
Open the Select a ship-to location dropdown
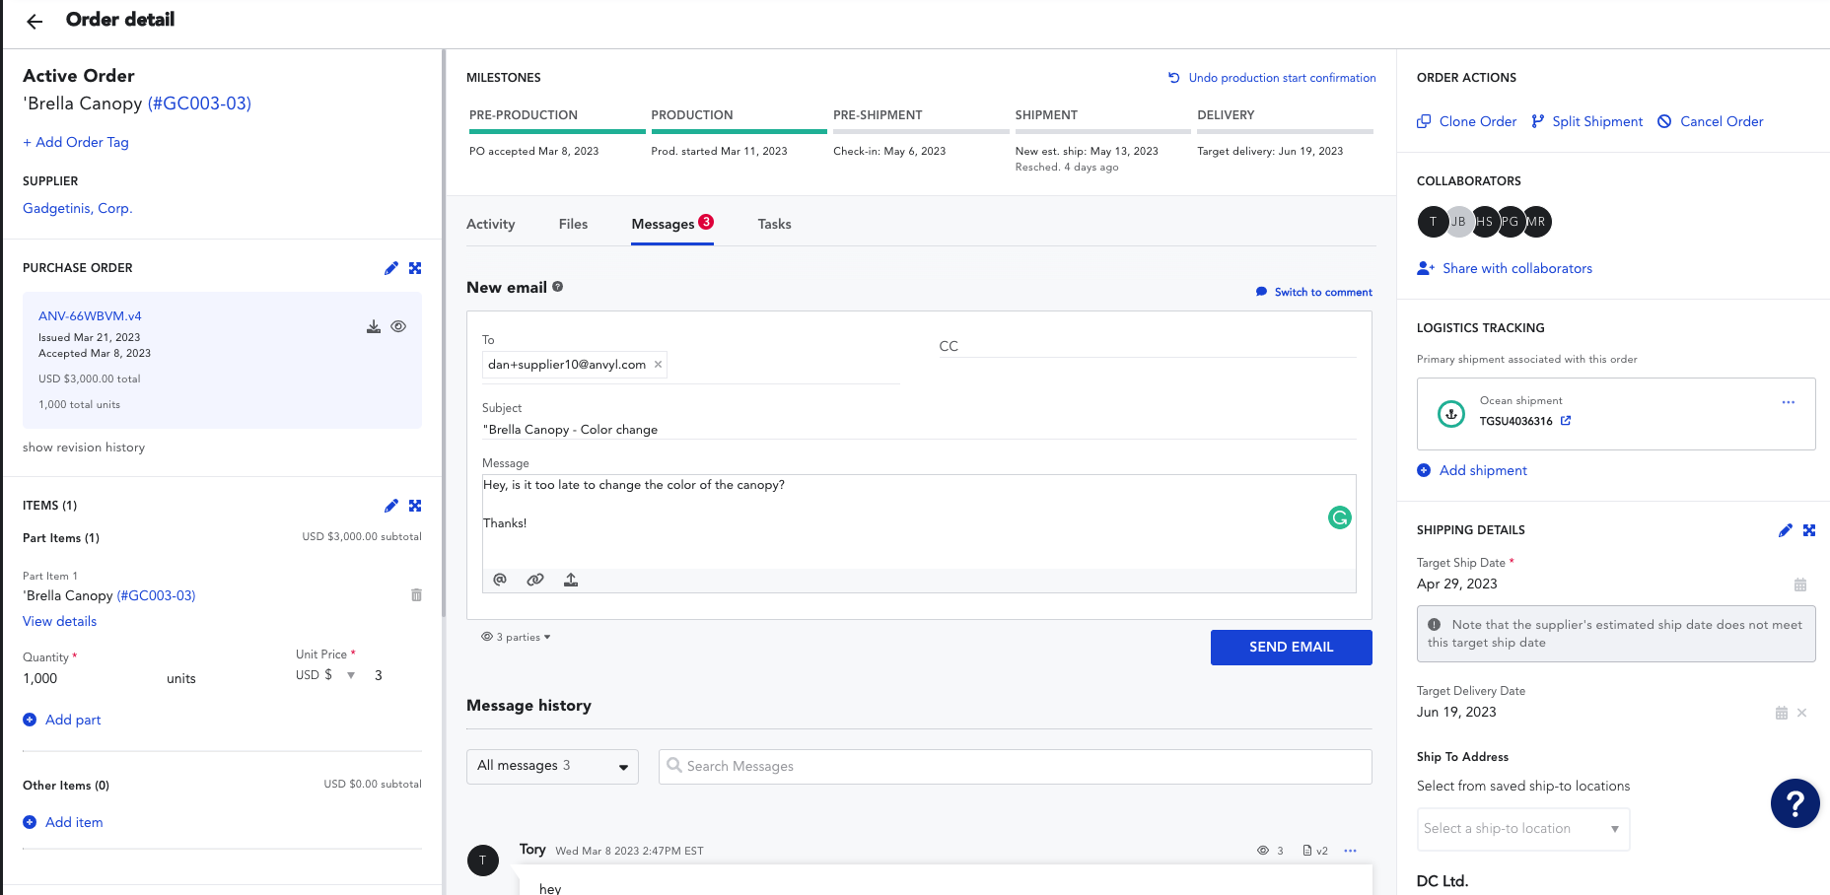tap(1522, 829)
